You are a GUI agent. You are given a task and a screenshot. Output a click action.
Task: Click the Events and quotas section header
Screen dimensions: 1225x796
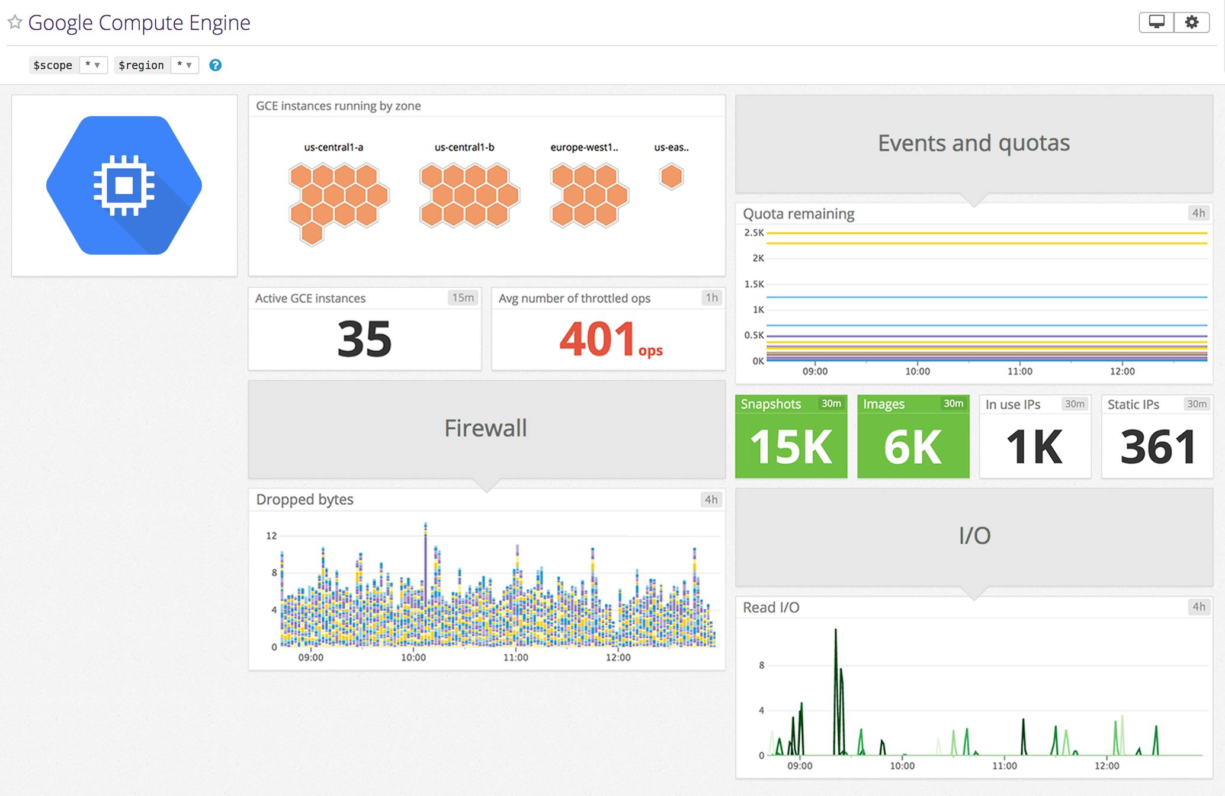click(974, 144)
